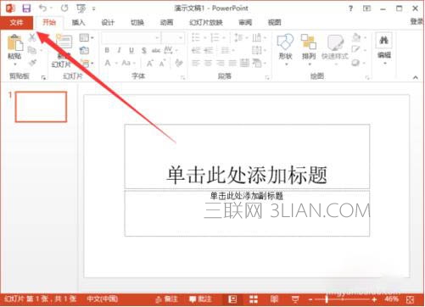The width and height of the screenshot is (425, 307).
Task: Switch to the 插入 (Insert) tab
Action: [78, 23]
